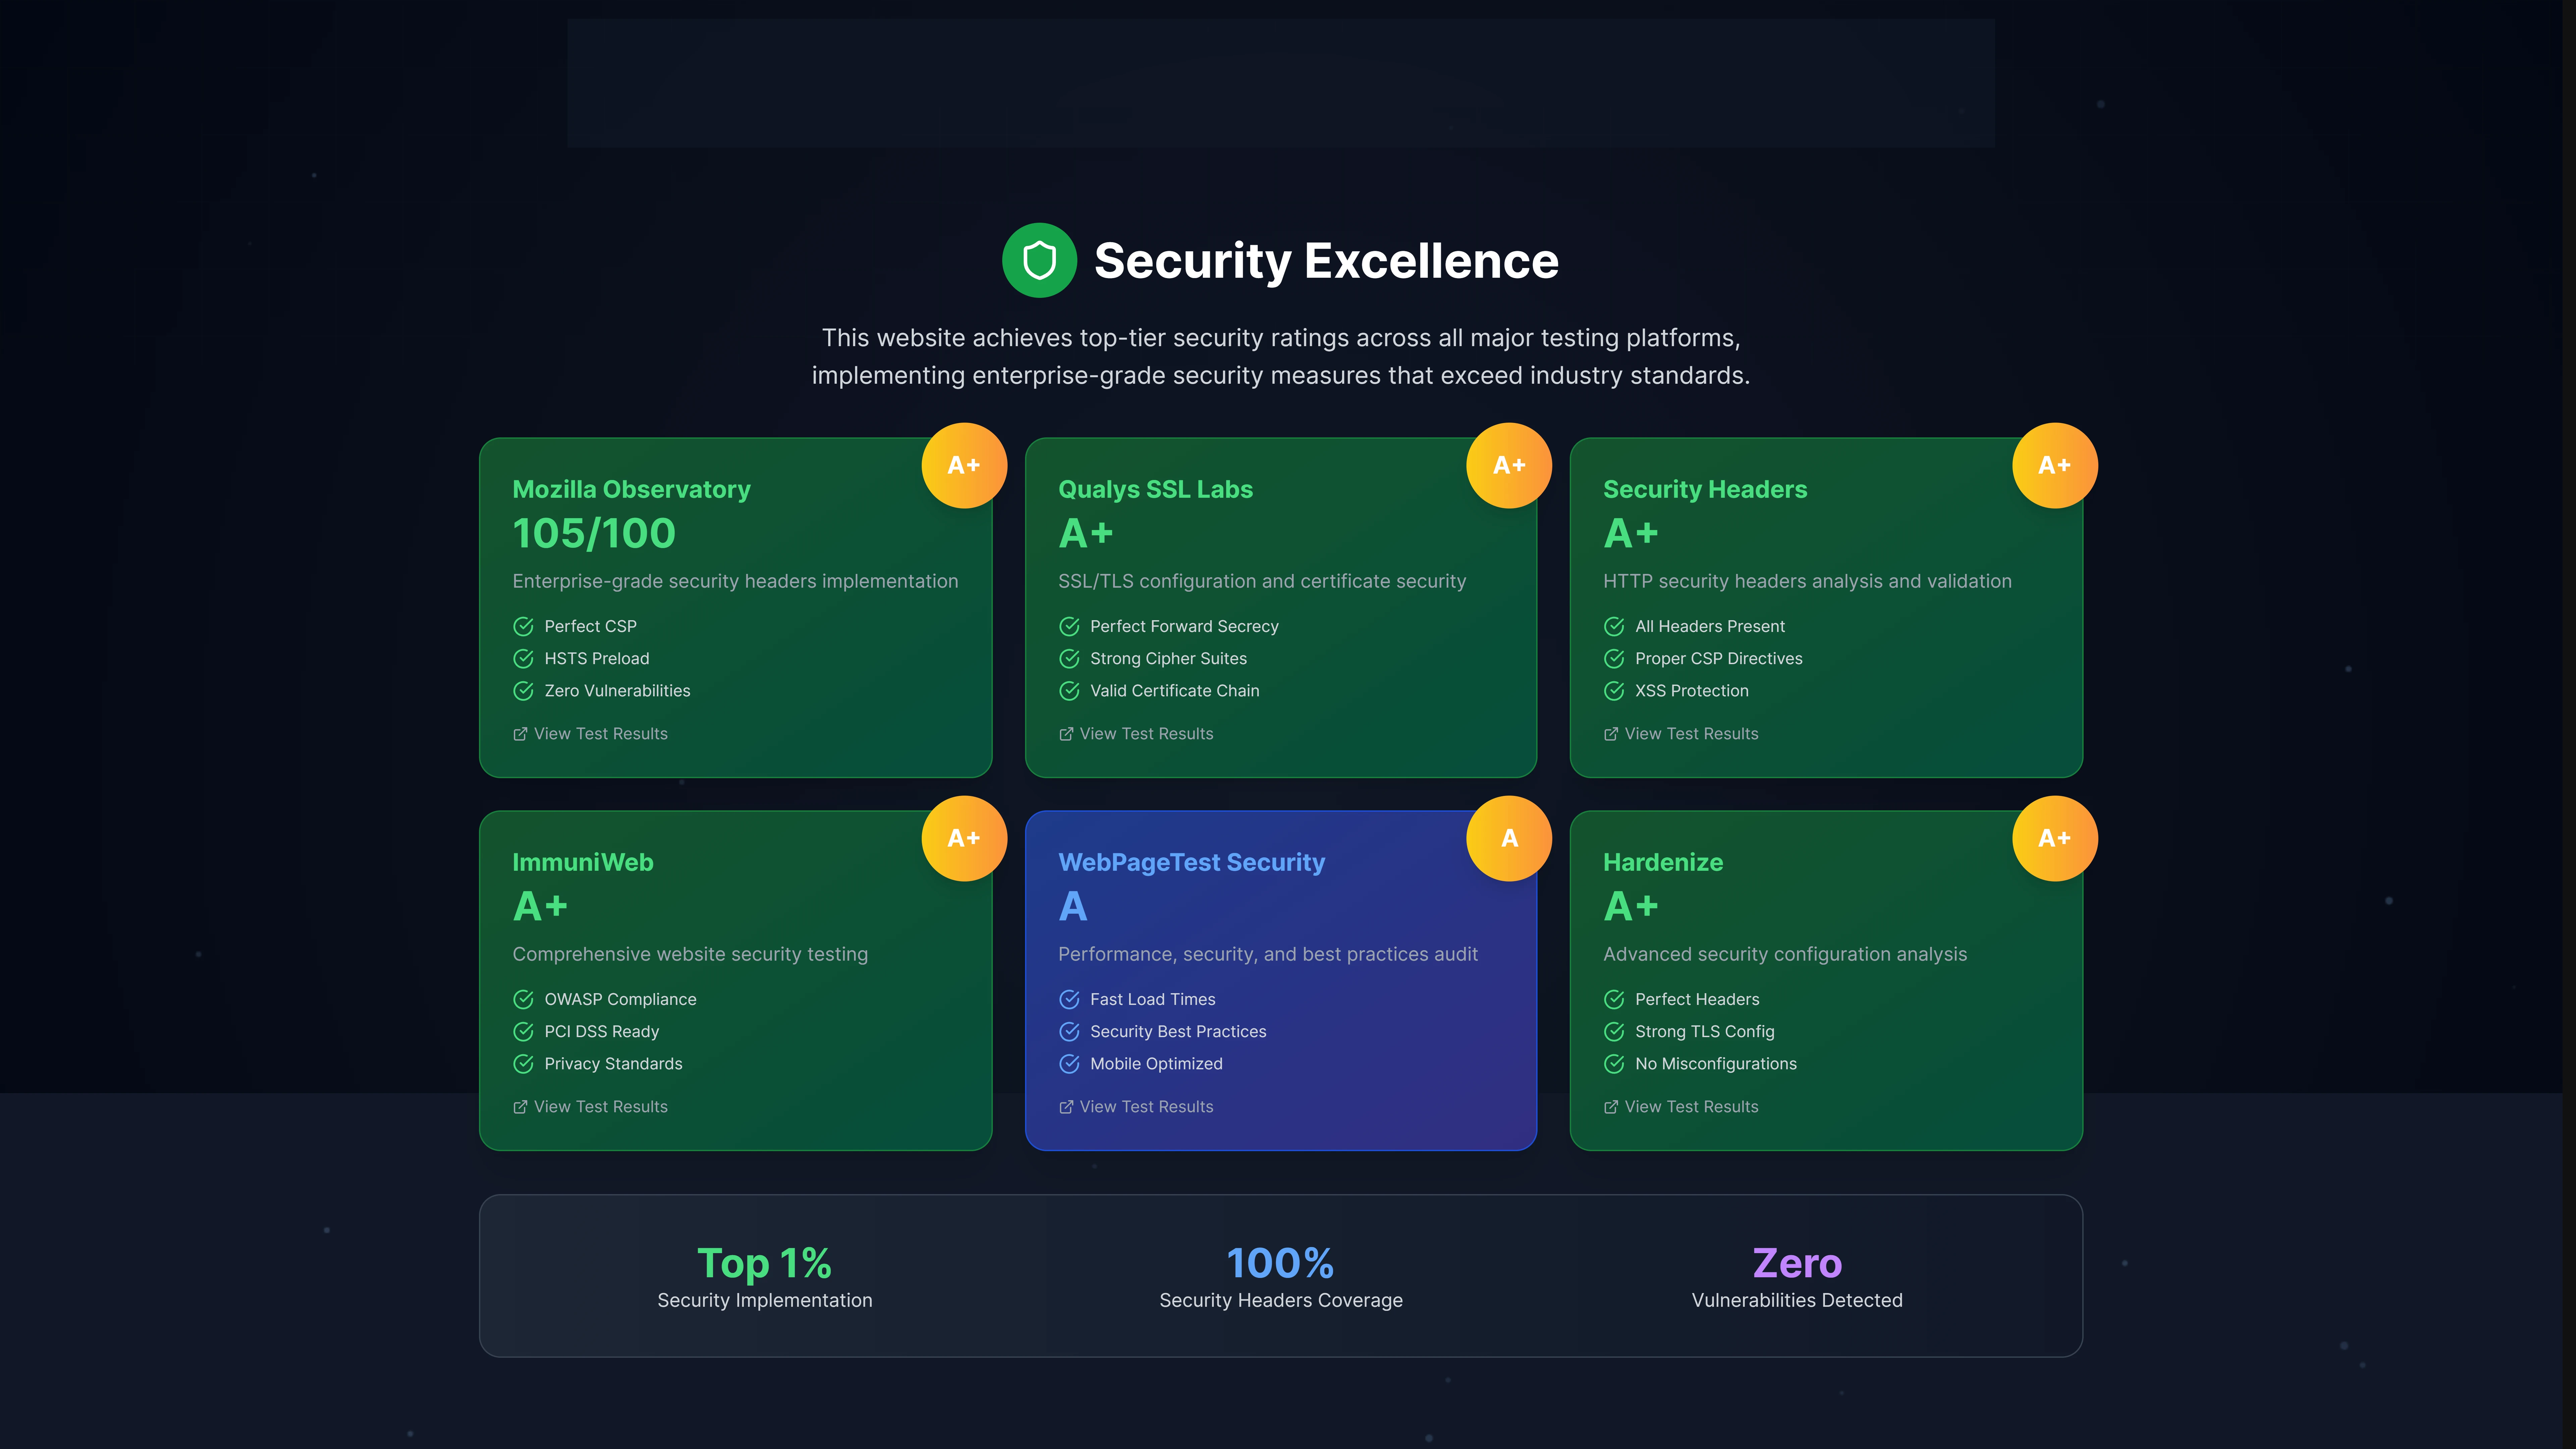Click the check icon beside Strong TLS Config
Image resolution: width=2576 pixels, height=1449 pixels.
tap(1614, 1031)
